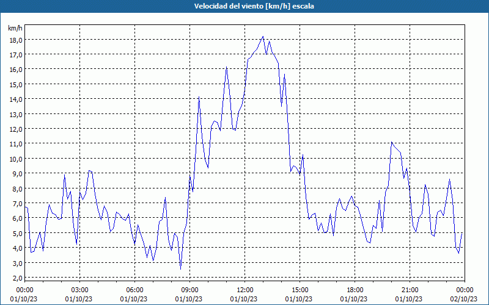Viewport: 489px width, 305px height.
Task: Select the '01/10/23' date under '06:00'
Action: coord(134,299)
